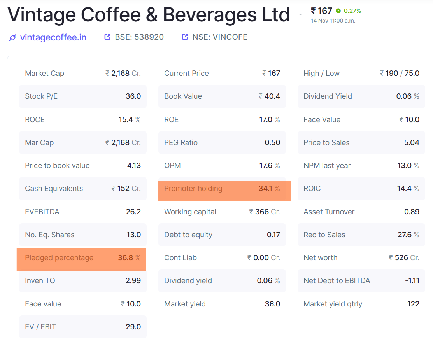Screen dimensions: 433x345
Task: Click the Cont Liab ₹ 0.00 Cr. row
Action: pos(222,258)
